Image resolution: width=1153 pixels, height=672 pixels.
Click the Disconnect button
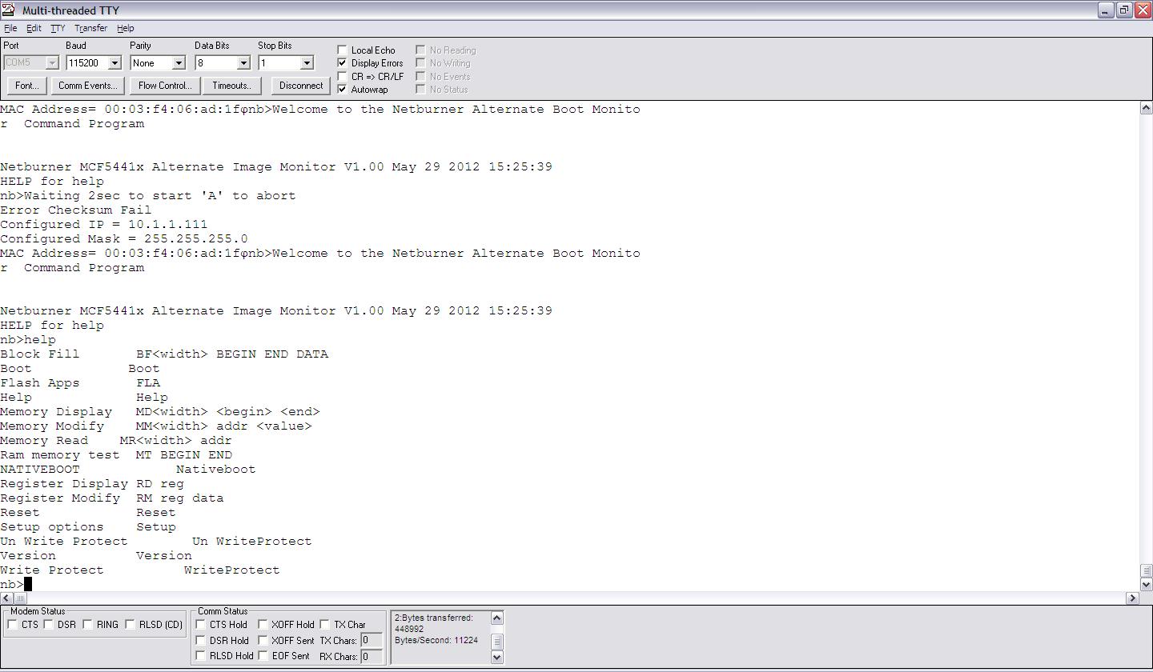(x=301, y=86)
